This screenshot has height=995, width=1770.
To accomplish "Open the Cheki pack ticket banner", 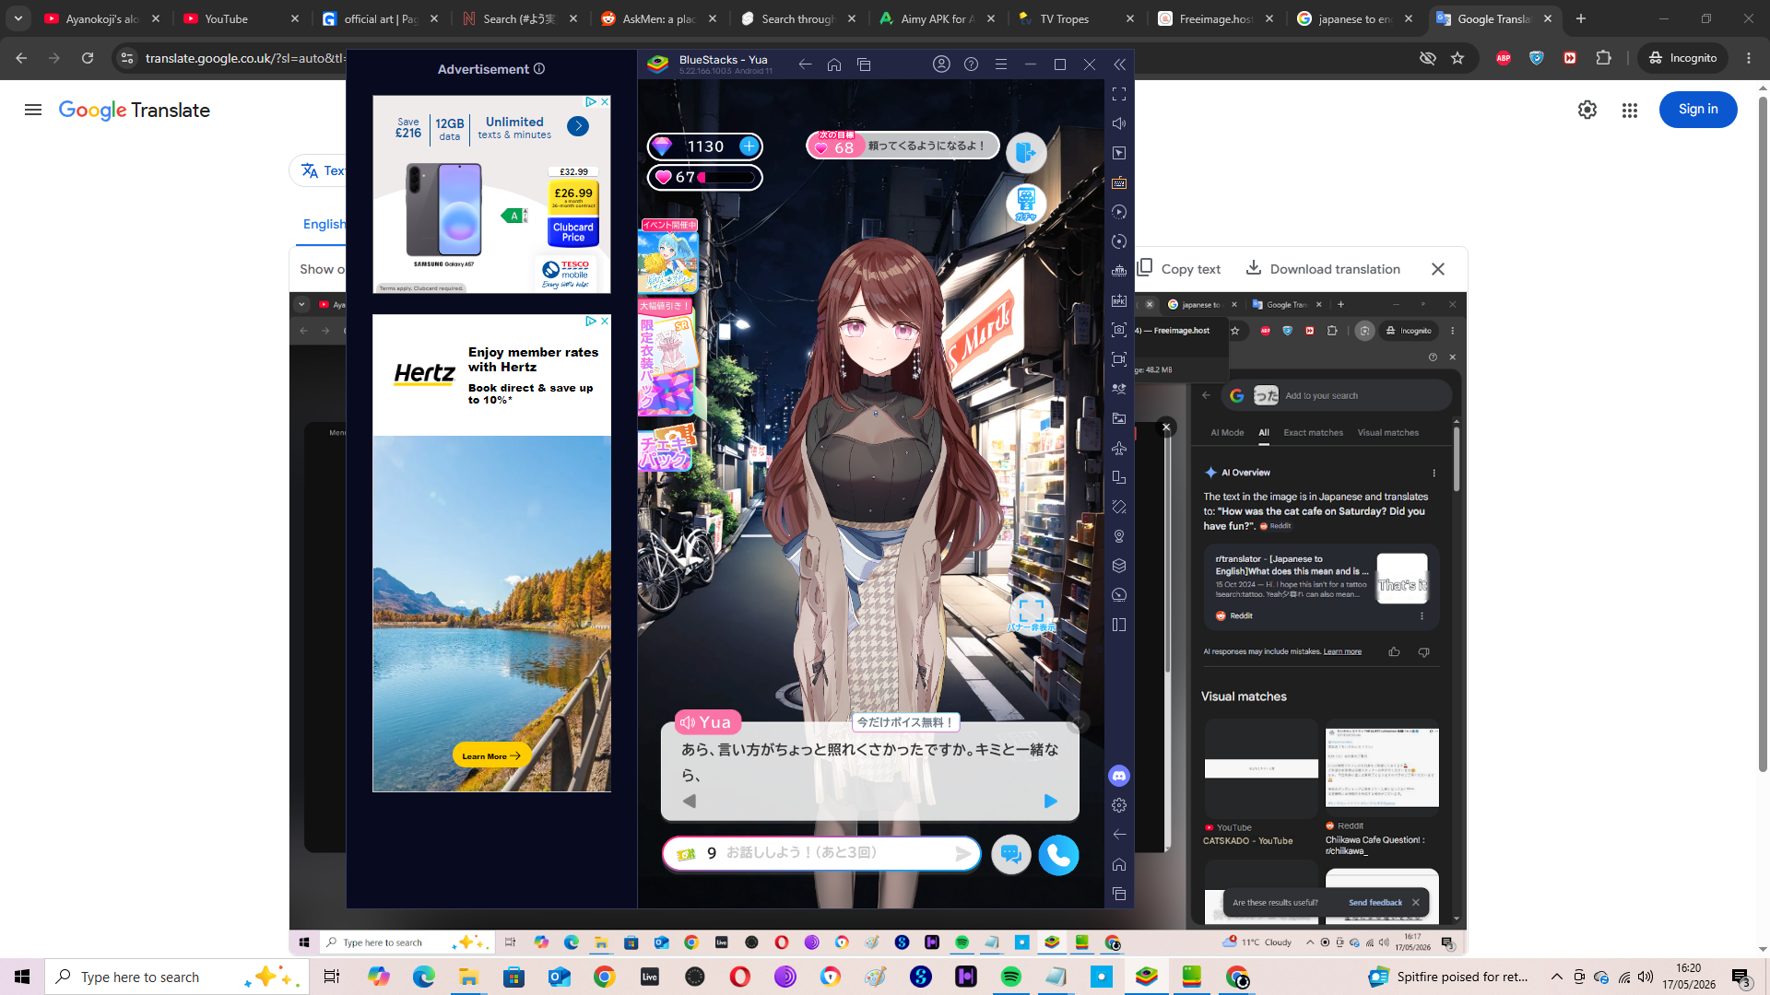I will 667,447.
